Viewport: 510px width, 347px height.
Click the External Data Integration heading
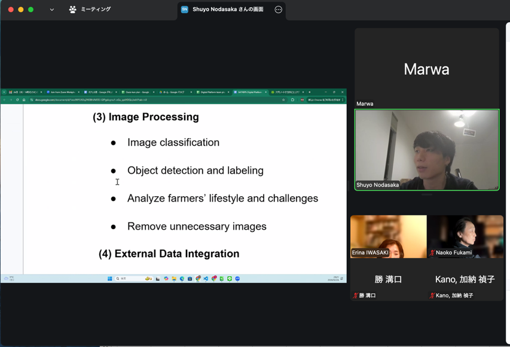pos(169,254)
